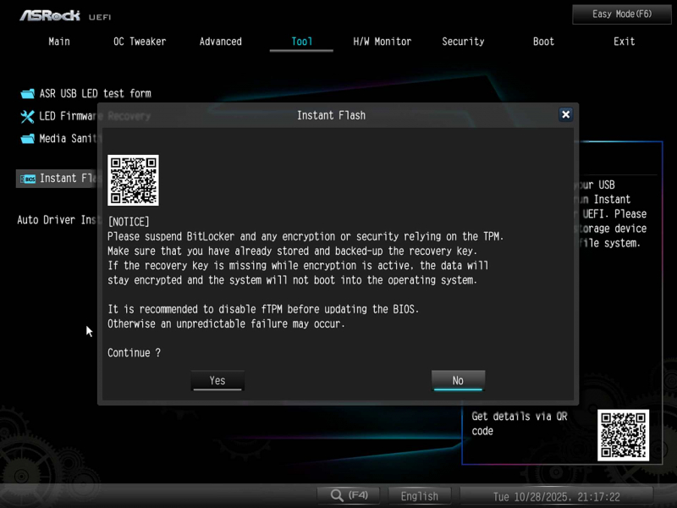Click the LED Firmware Recovery tools icon
This screenshot has height=508, width=677.
pos(27,116)
